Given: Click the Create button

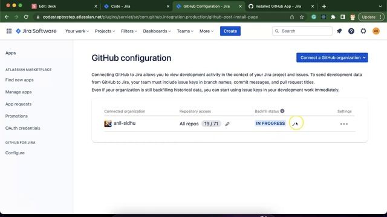Looking at the screenshot, I should [x=230, y=31].
